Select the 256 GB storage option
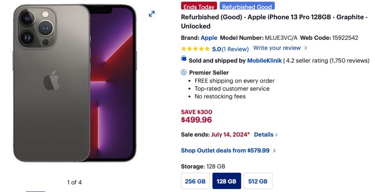Image resolution: width=375 pixels, height=192 pixels. tap(195, 181)
